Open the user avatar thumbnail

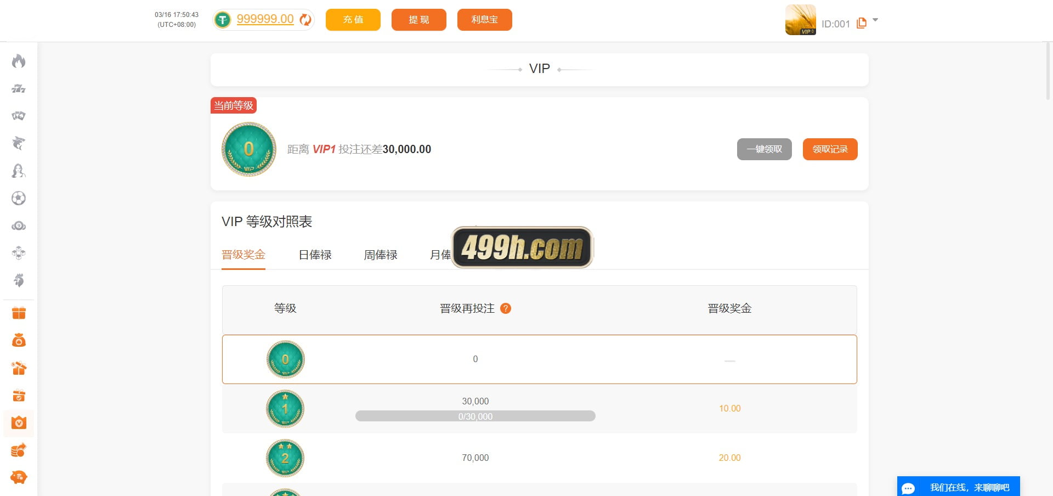pos(801,20)
